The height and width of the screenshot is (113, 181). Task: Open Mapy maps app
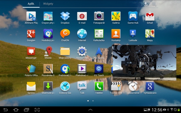150,34
